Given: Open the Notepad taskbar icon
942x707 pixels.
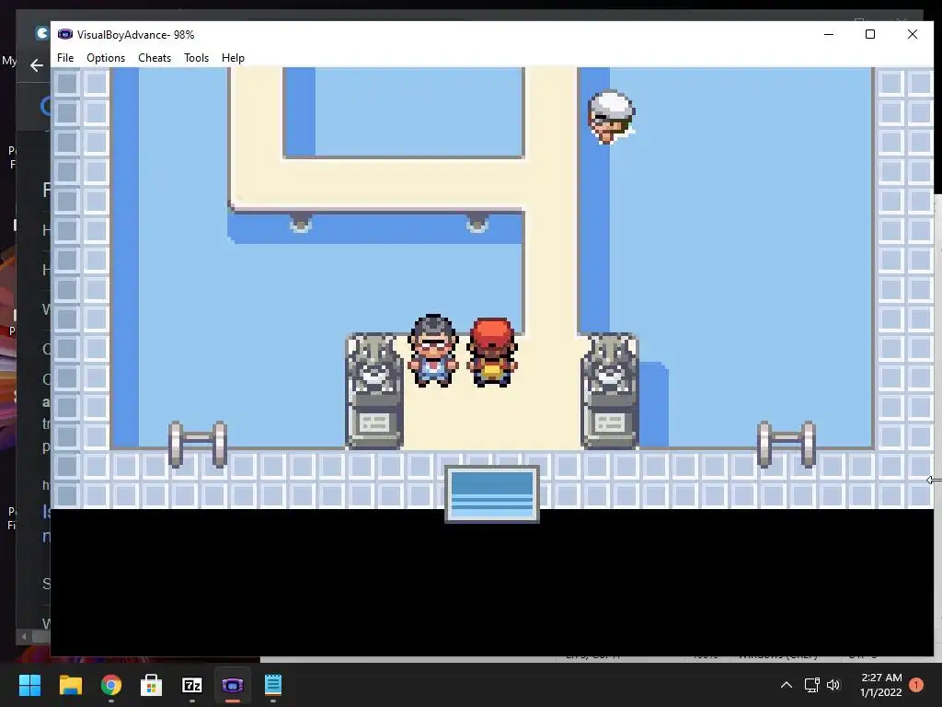Looking at the screenshot, I should pyautogui.click(x=272, y=685).
